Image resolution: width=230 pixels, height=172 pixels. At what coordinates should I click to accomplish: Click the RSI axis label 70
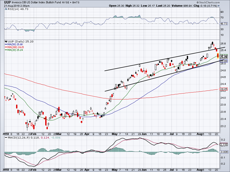222,18
